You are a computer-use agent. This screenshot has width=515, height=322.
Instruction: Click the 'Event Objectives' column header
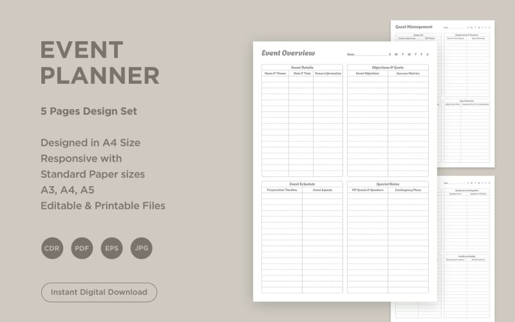[368, 73]
